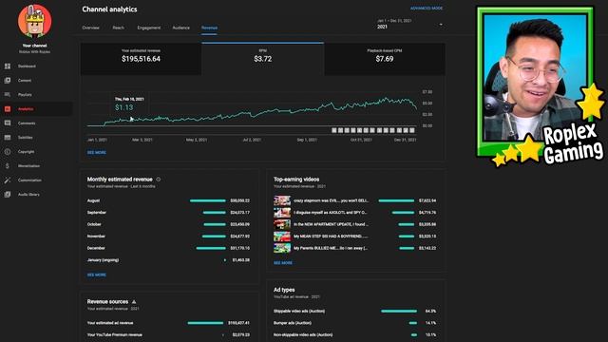The image size is (608, 342).
Task: Open thumbnail of crazy stepmom video
Action: coord(282,200)
